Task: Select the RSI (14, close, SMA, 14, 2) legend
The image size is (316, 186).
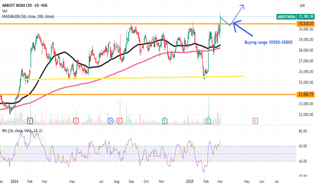Action: point(22,131)
